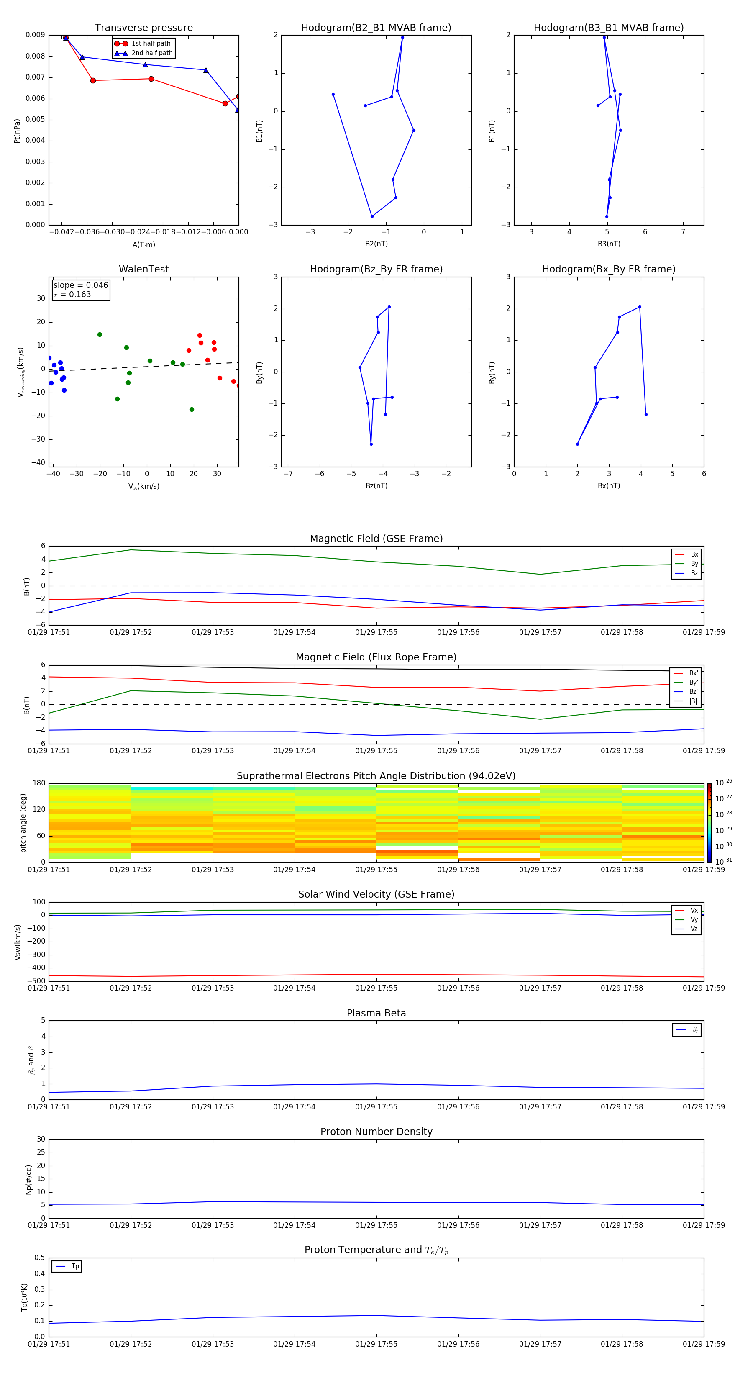
Task: Click the 'Magnetic Field (GSE Frame)' title
Action: point(376,539)
